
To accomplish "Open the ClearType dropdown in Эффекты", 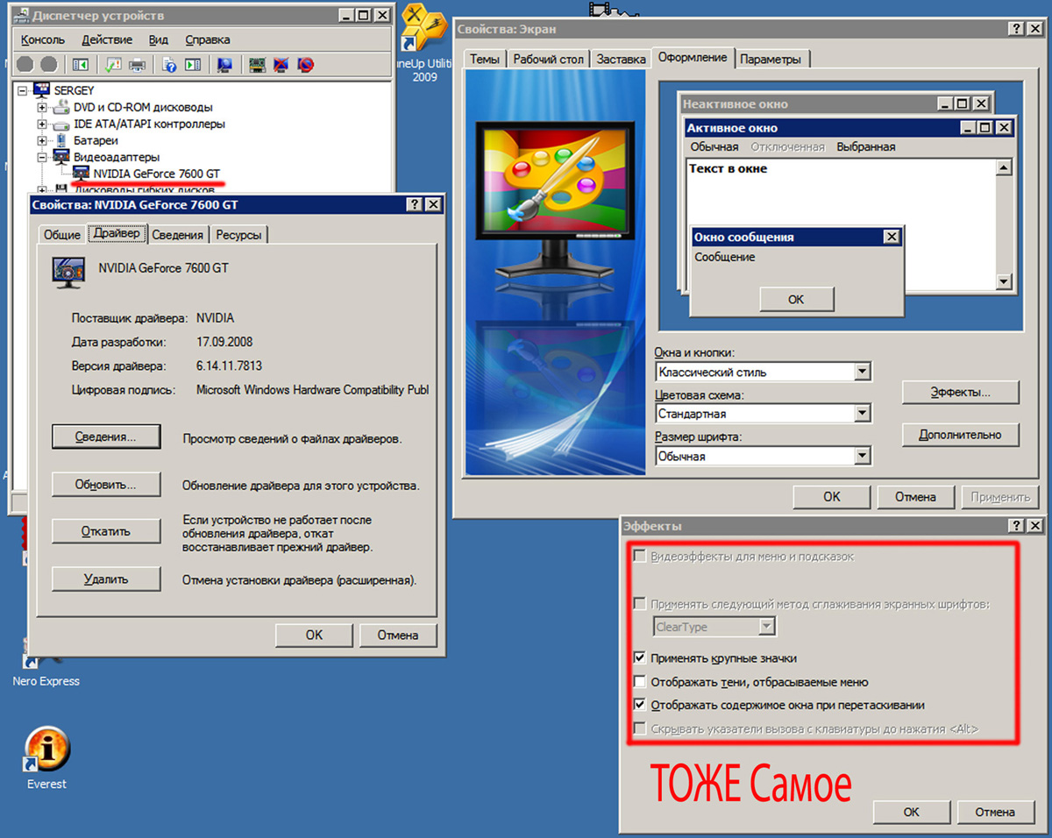I will [x=767, y=627].
